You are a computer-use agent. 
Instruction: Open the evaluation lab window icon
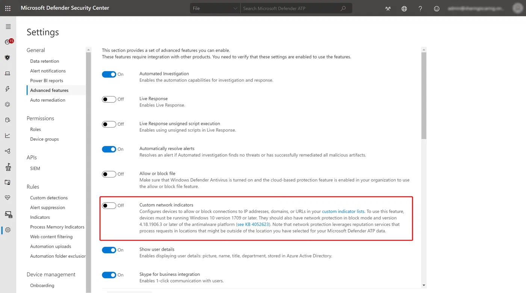pyautogui.click(x=8, y=182)
